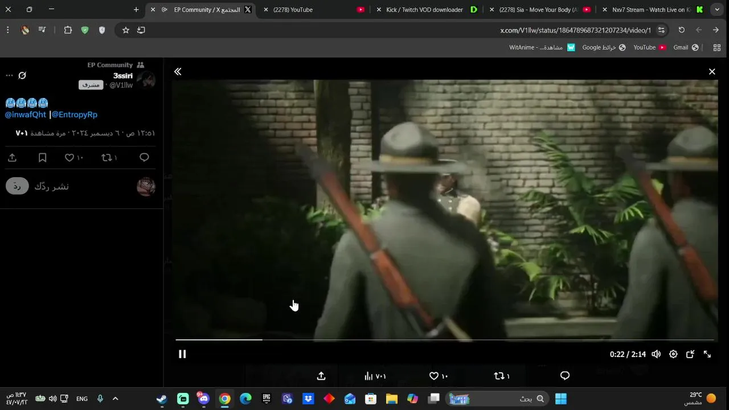Screen dimensions: 729x410
Task: Close the media viewer with X
Action: [x=712, y=72]
